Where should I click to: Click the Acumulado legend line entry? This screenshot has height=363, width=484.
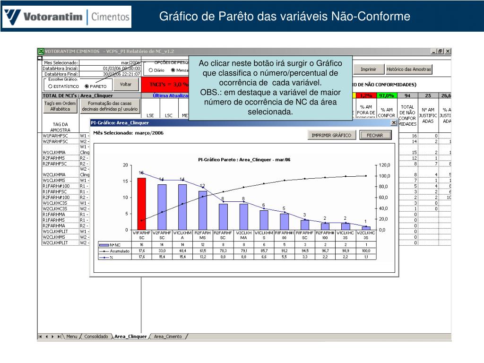tap(115, 251)
